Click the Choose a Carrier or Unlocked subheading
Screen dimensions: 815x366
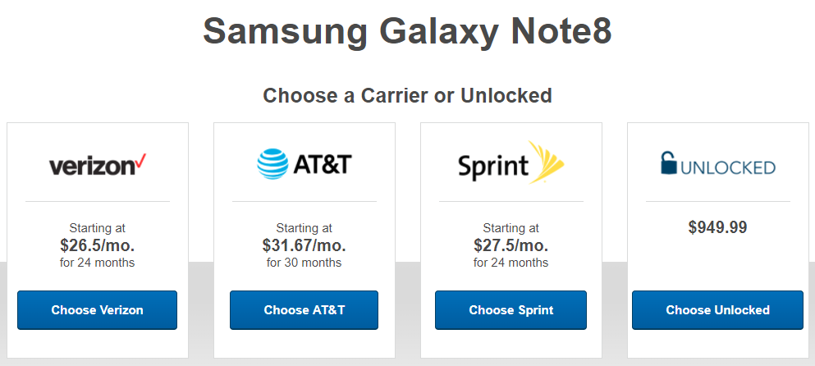pyautogui.click(x=407, y=96)
